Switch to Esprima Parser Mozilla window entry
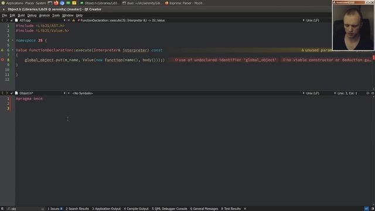The image size is (375, 211). coord(185,3)
